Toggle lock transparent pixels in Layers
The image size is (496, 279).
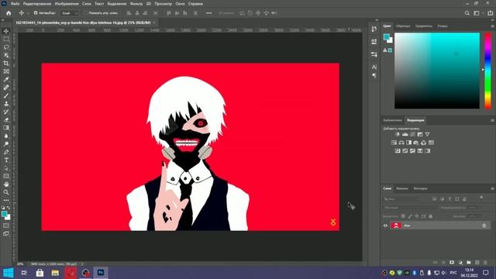(x=403, y=216)
